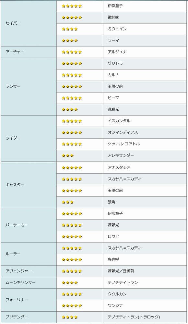Select the バーサーカー class cell
Image resolution: width=188 pixels, height=324 pixels.
[29, 225]
